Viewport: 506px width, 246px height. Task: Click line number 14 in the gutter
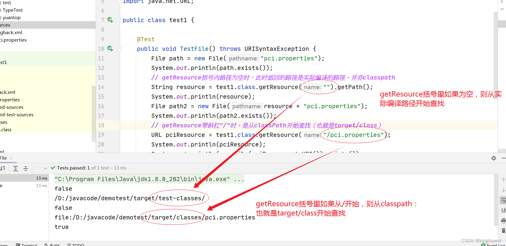pyautogui.click(x=101, y=87)
